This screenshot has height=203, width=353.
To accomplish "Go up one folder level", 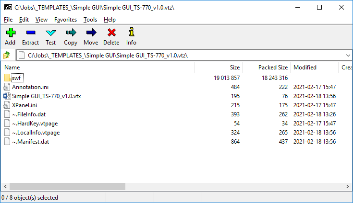I will [x=7, y=55].
